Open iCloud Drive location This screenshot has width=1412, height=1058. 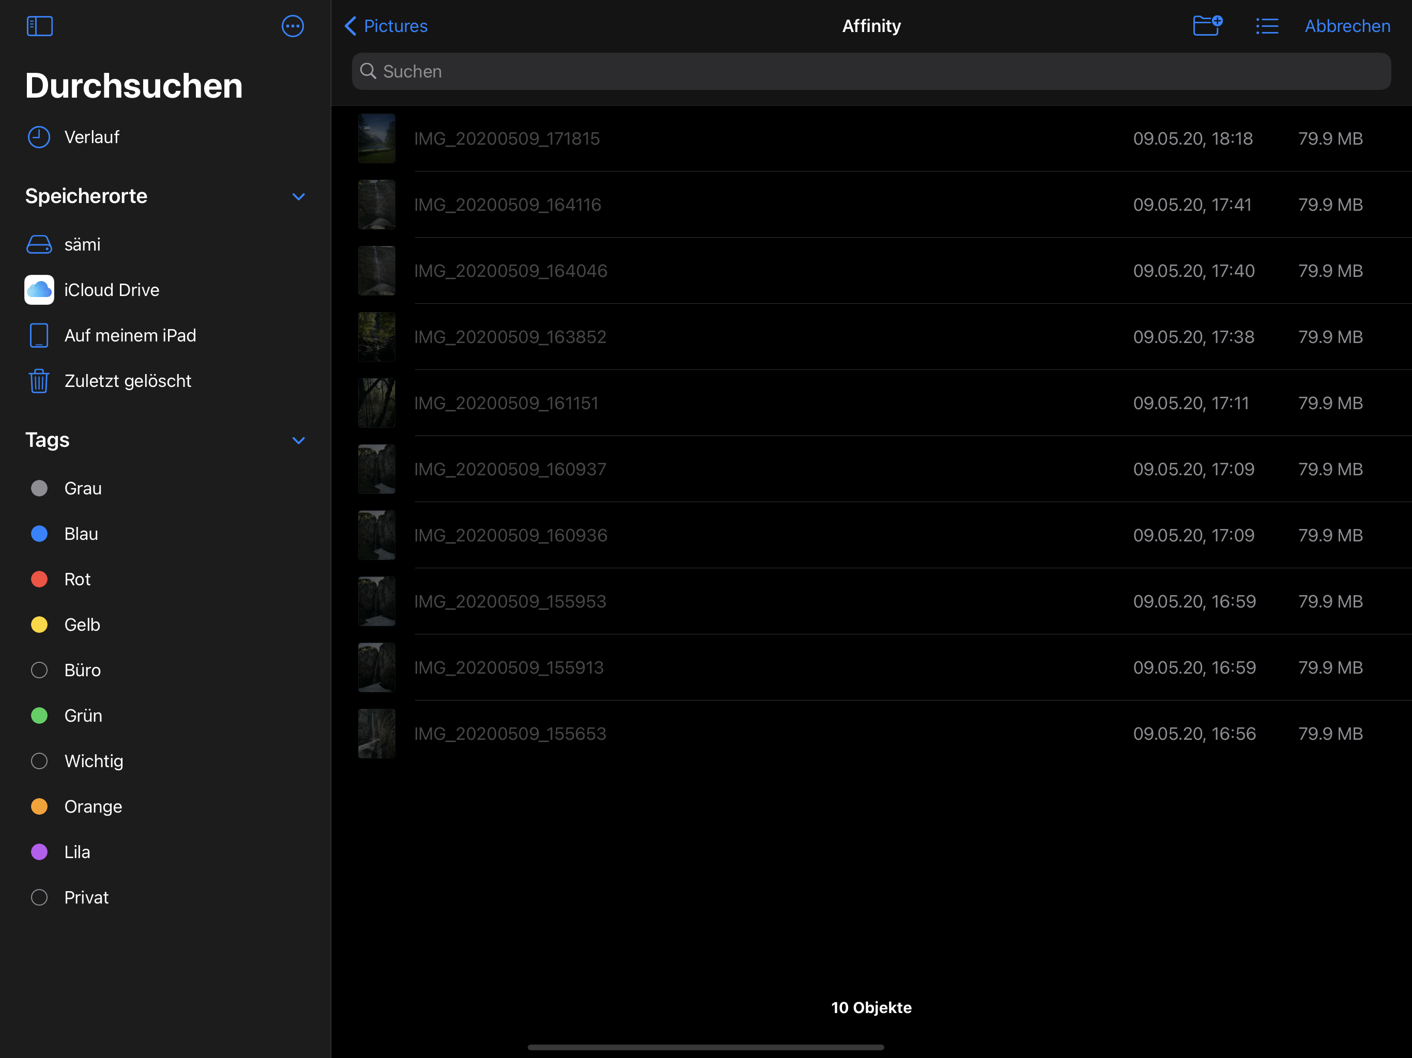click(x=165, y=290)
